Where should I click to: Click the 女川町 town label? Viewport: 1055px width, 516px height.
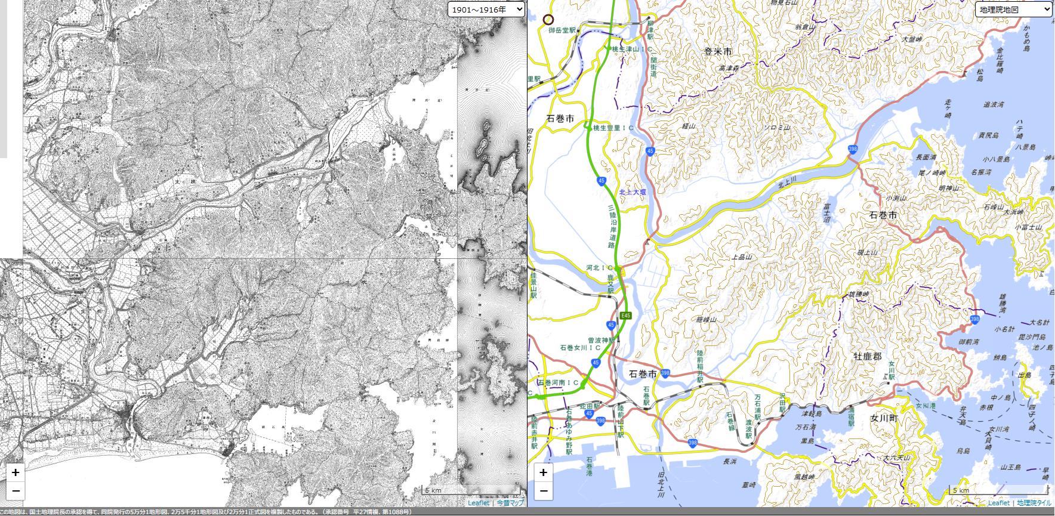(884, 418)
